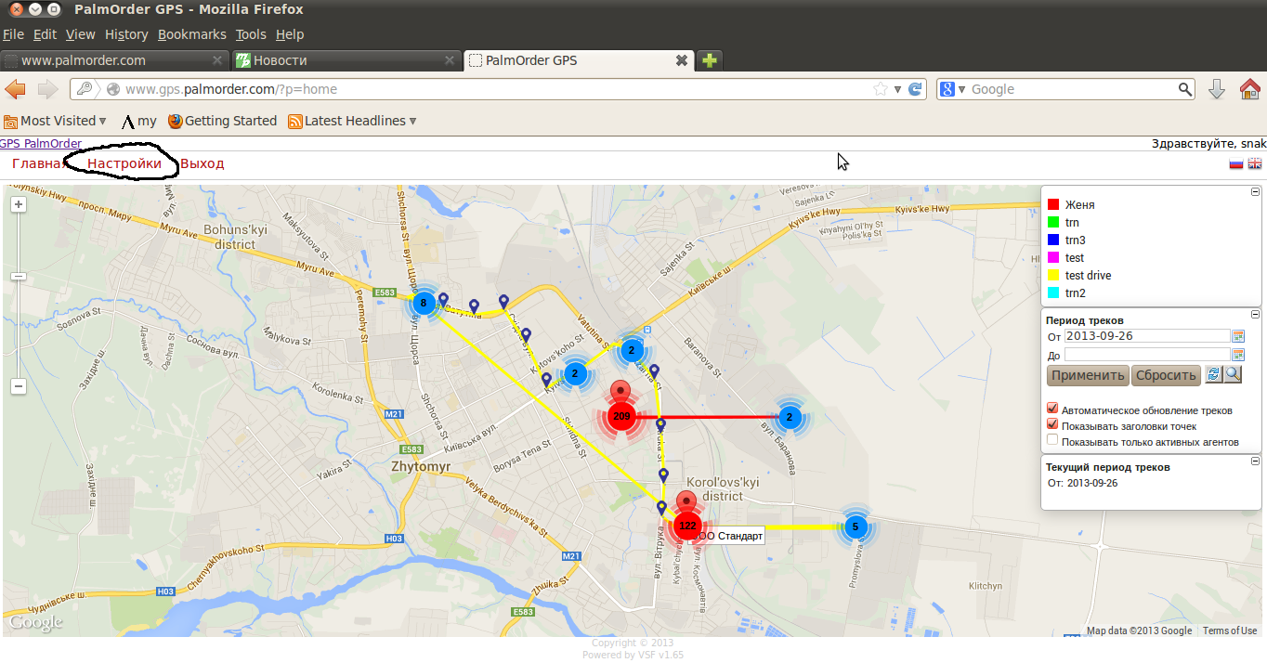
Task: Uncheck Показывать заголовки точек
Action: coord(1052,424)
